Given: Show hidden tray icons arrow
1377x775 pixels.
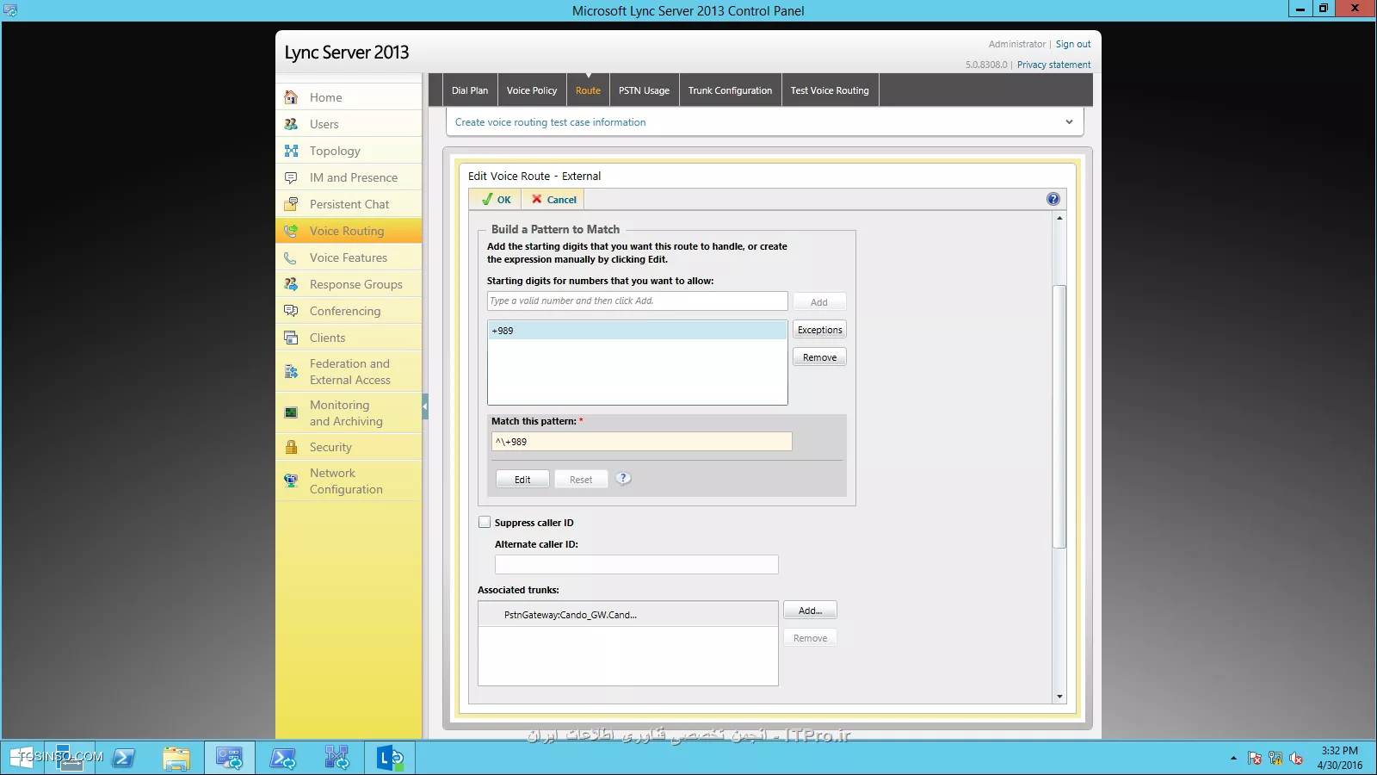Looking at the screenshot, I should pos(1233,759).
